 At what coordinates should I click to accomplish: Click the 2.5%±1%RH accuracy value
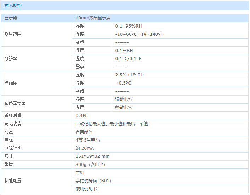pos(130,75)
